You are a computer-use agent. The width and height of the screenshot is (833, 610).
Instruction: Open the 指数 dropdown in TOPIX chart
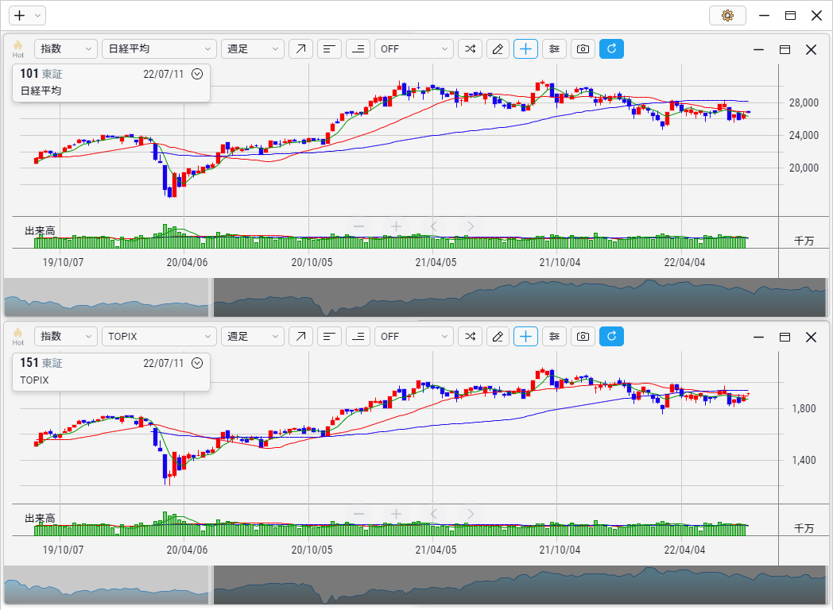(66, 337)
